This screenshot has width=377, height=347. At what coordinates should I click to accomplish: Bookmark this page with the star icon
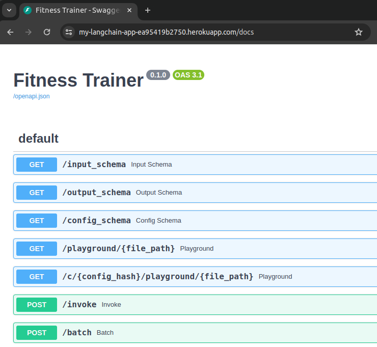[359, 32]
